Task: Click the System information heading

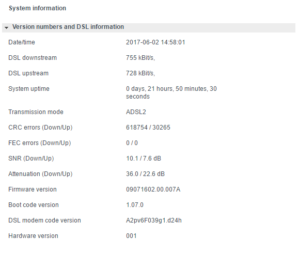Action: click(37, 8)
